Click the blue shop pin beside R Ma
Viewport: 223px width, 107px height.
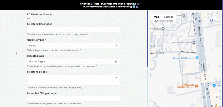[214, 85]
